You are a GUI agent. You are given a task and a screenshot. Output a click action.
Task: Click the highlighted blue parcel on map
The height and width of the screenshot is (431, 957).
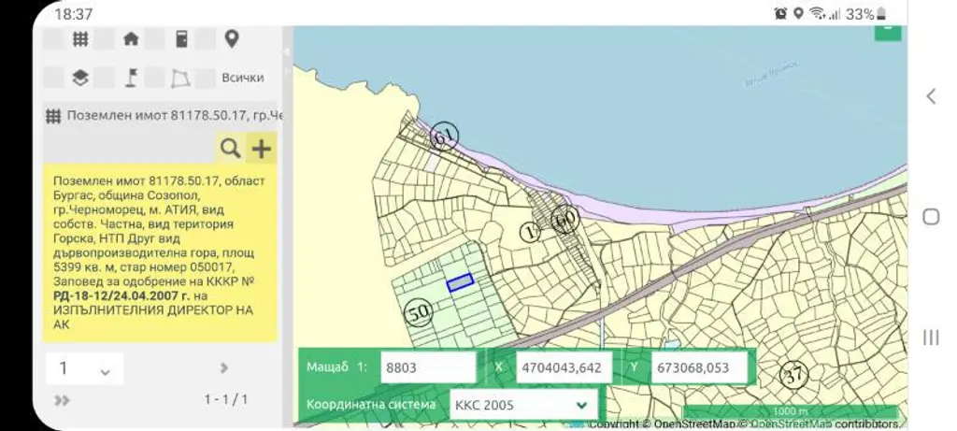[x=460, y=282]
